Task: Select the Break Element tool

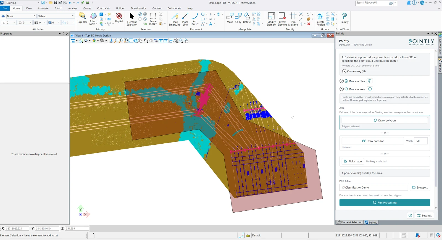Action: click(x=282, y=19)
